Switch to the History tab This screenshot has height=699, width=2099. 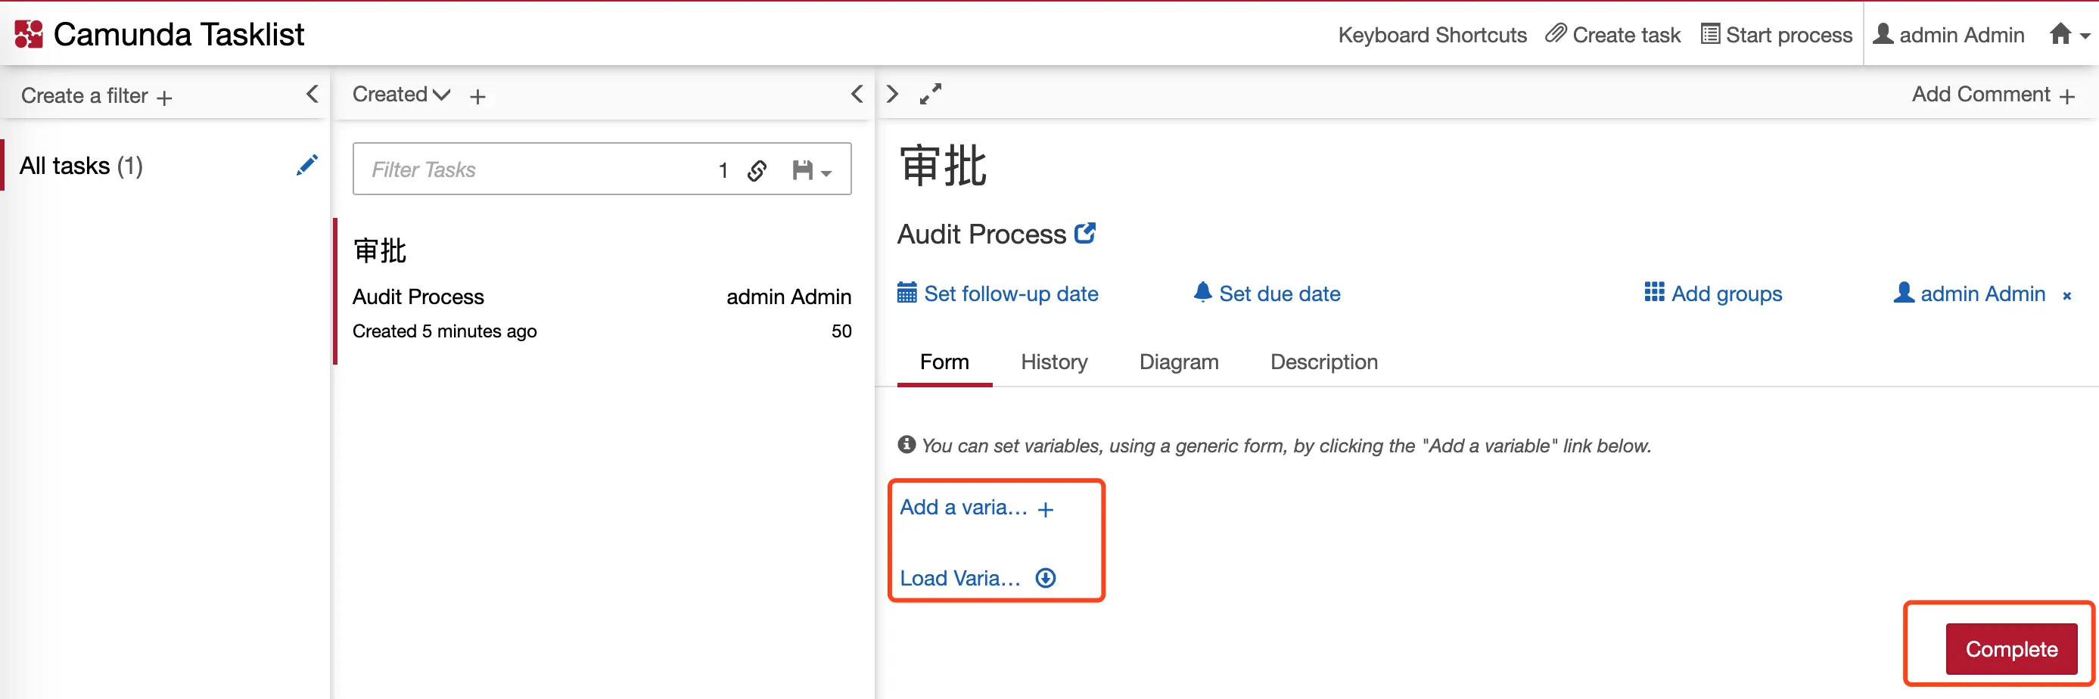coord(1053,362)
